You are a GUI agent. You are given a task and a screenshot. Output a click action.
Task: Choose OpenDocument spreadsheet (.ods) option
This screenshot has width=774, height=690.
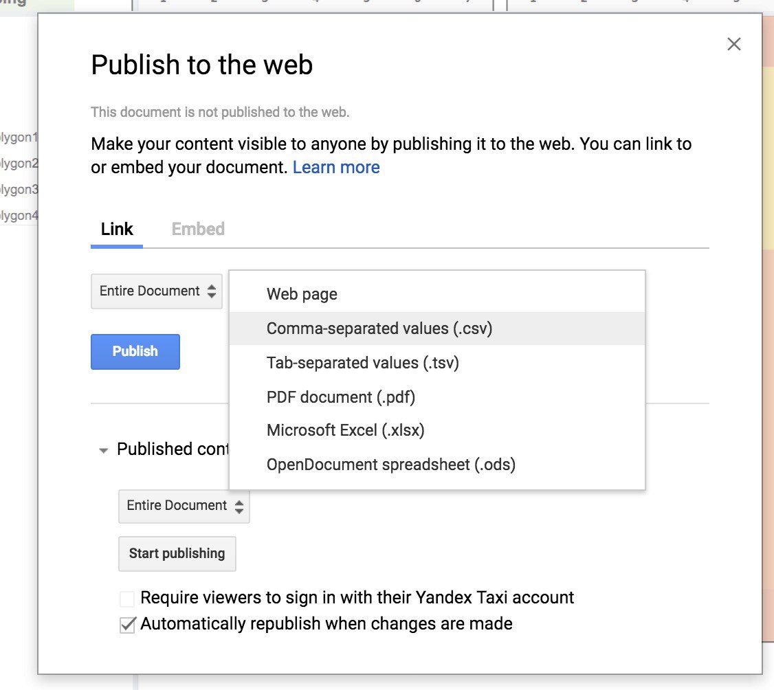pyautogui.click(x=391, y=465)
